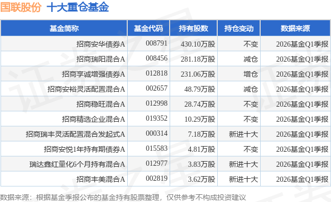Select the 数据来源 column header
Screen dimensions: 331x202
(x=295, y=28)
